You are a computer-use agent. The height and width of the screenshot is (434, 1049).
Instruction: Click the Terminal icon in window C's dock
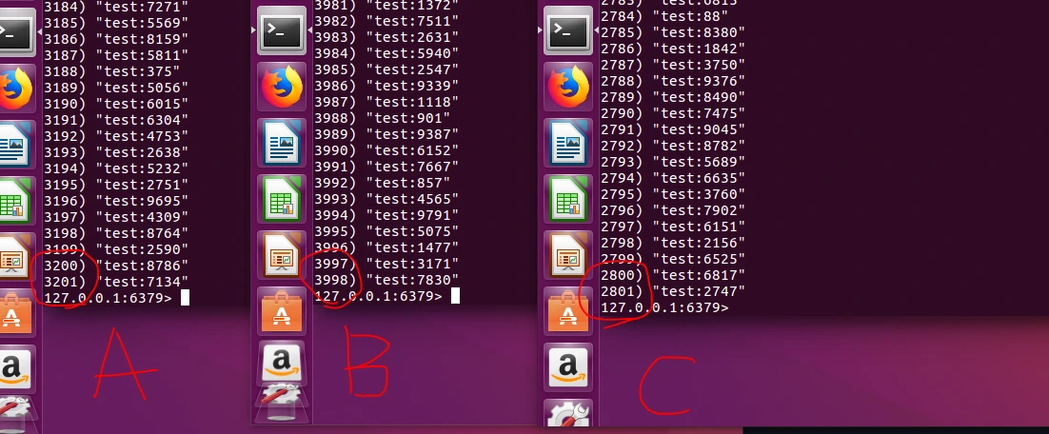click(568, 30)
